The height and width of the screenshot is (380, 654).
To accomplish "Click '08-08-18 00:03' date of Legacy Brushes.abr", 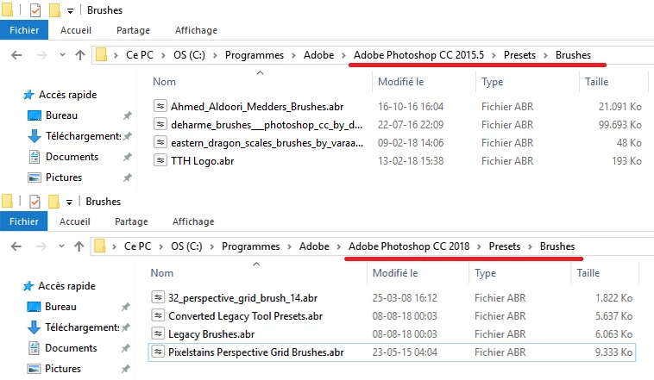I will coord(405,333).
